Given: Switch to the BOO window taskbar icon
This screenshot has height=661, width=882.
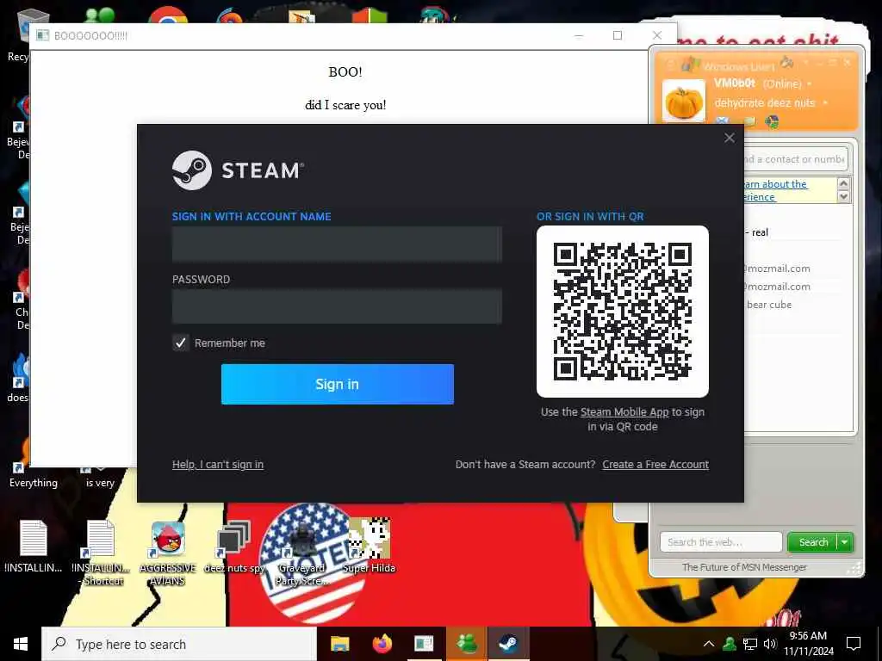Looking at the screenshot, I should coord(424,644).
